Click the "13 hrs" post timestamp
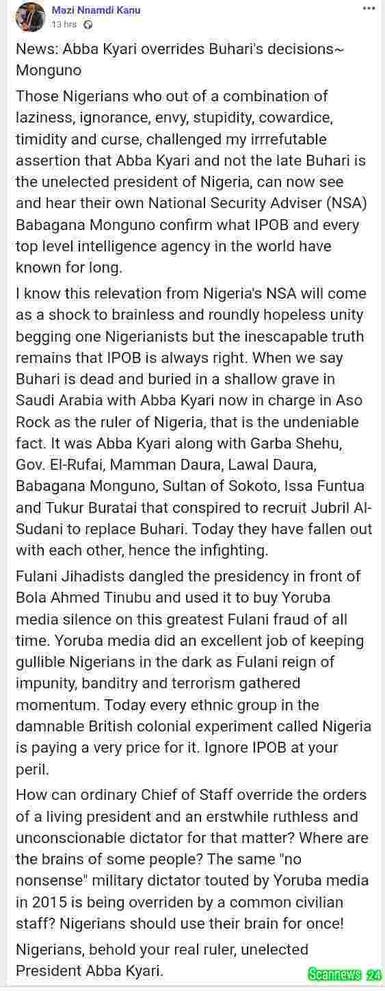385x991 pixels. coord(64,25)
